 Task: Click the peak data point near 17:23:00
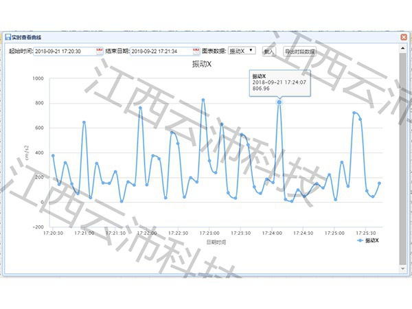(203, 100)
